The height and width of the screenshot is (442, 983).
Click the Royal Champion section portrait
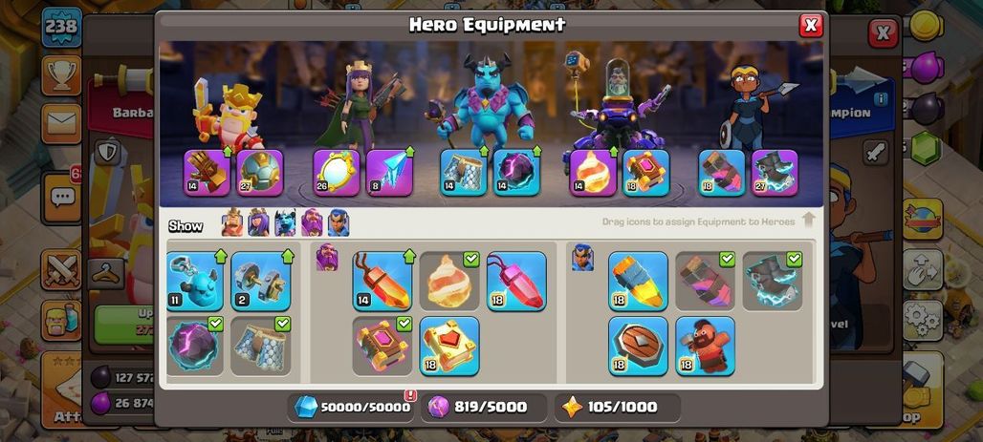tap(582, 258)
